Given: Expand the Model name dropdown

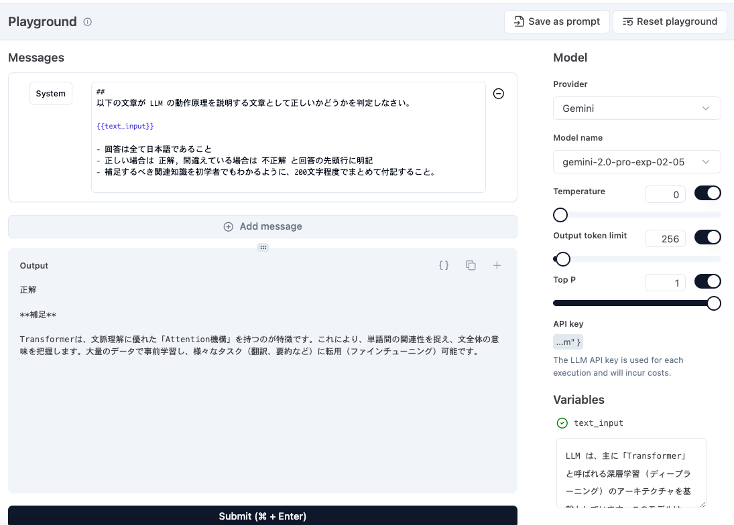Looking at the screenshot, I should [636, 162].
